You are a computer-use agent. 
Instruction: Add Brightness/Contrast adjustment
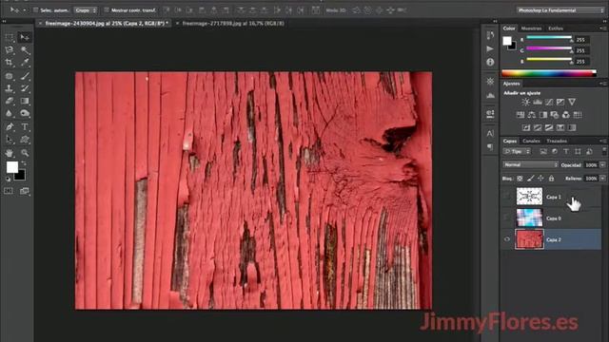[x=525, y=102]
